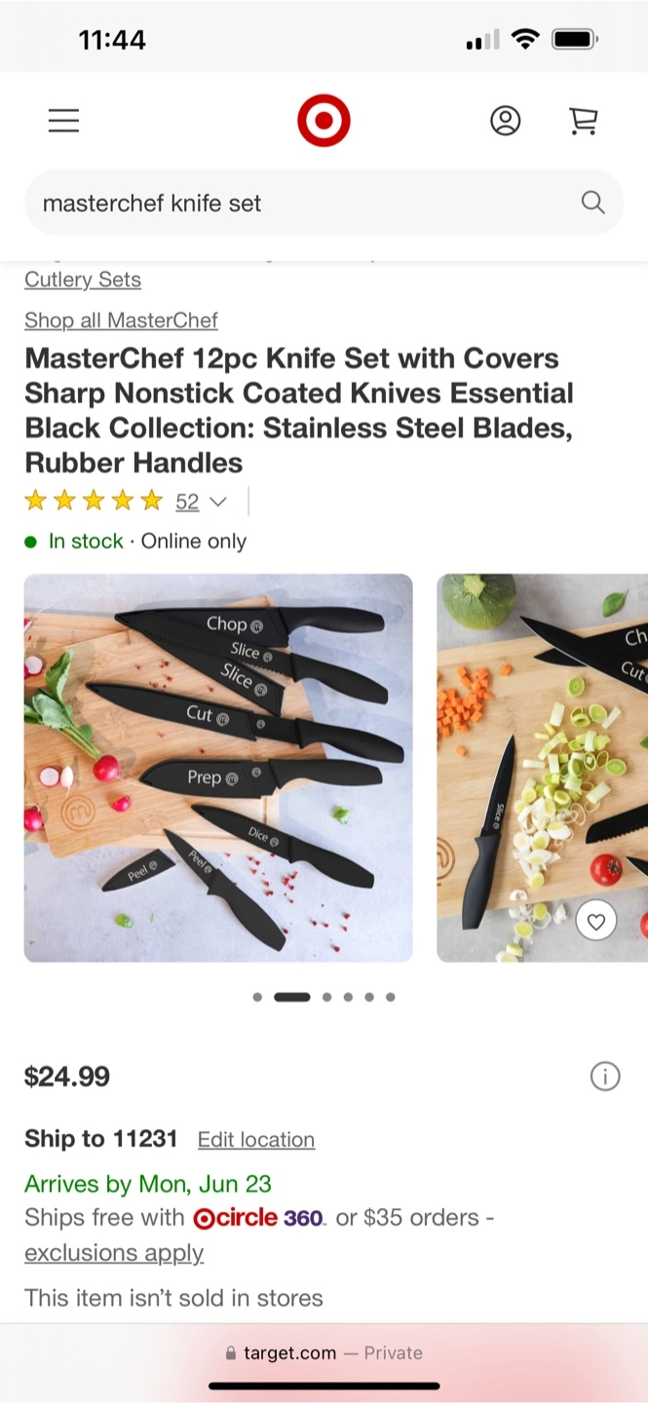Select the first carousel dot
Image resolution: width=648 pixels, height=1403 pixels.
coord(257,997)
